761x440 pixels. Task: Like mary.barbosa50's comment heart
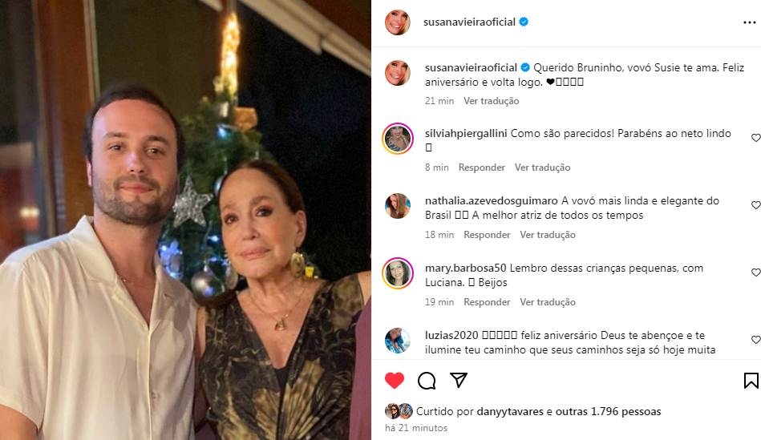click(755, 272)
